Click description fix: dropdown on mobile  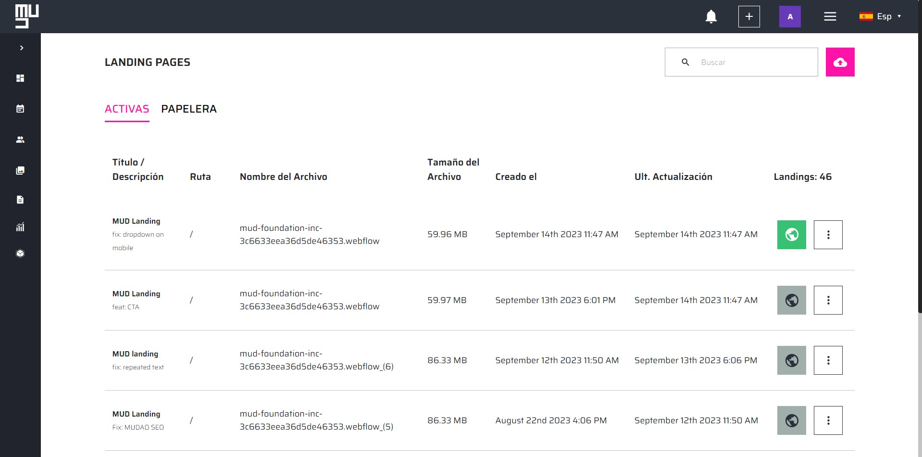tap(138, 241)
